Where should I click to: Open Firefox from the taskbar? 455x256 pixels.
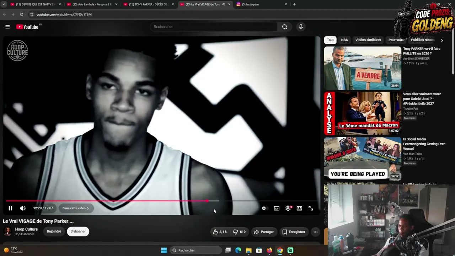269,250
